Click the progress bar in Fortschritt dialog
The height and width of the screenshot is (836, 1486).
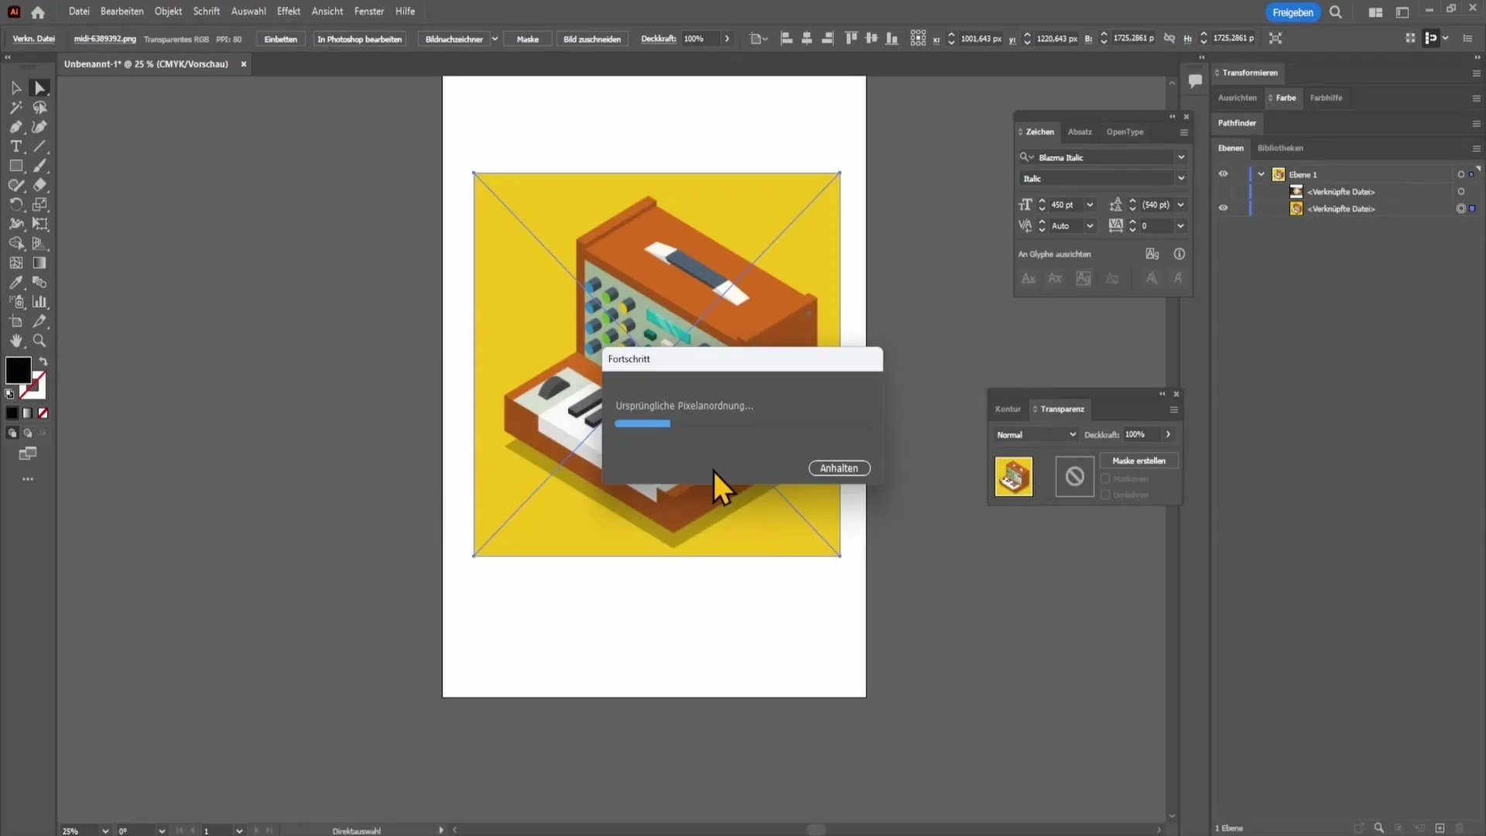[741, 423]
